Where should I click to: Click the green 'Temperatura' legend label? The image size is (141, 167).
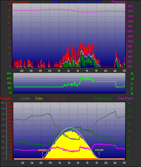(x=103, y=98)
